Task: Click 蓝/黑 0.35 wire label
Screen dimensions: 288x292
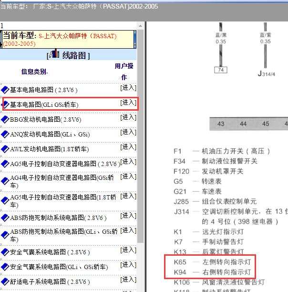Action: point(221,38)
